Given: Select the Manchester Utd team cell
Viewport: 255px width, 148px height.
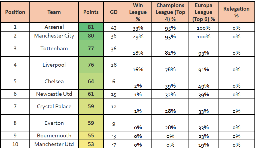Looking at the screenshot, I should [54, 144].
